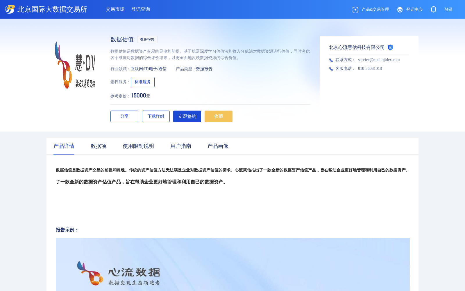Open the 登记查询 menu
465x291 pixels.
coord(141,9)
